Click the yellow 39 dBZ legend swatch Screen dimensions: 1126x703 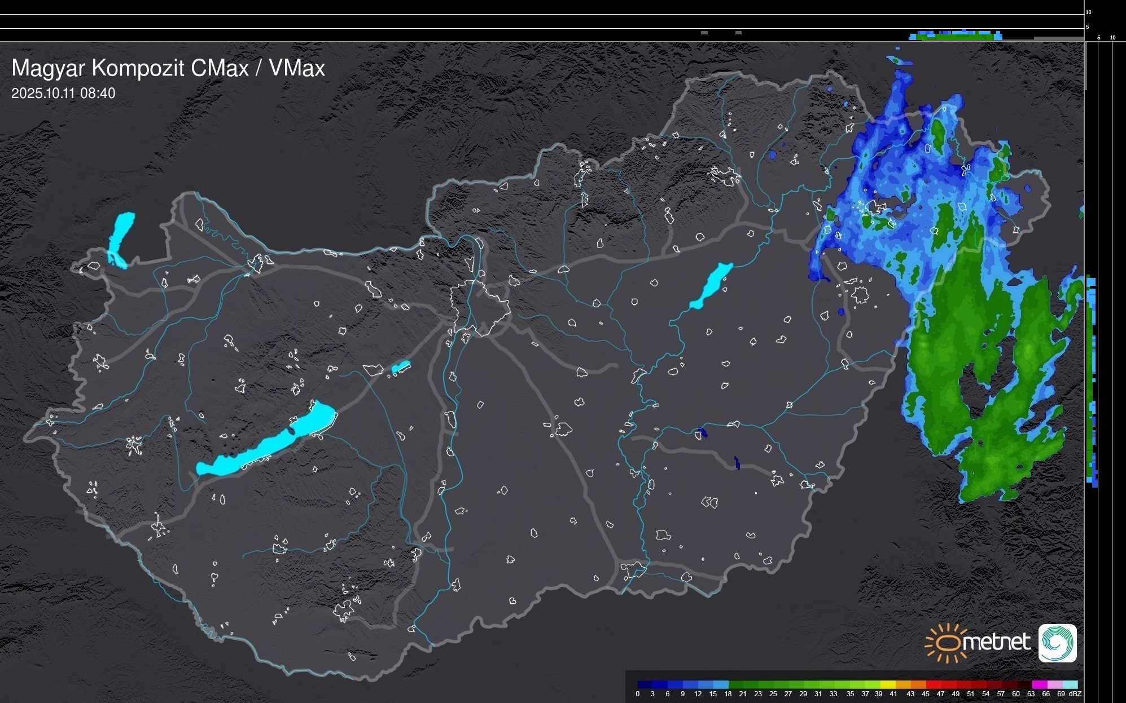pyautogui.click(x=888, y=684)
